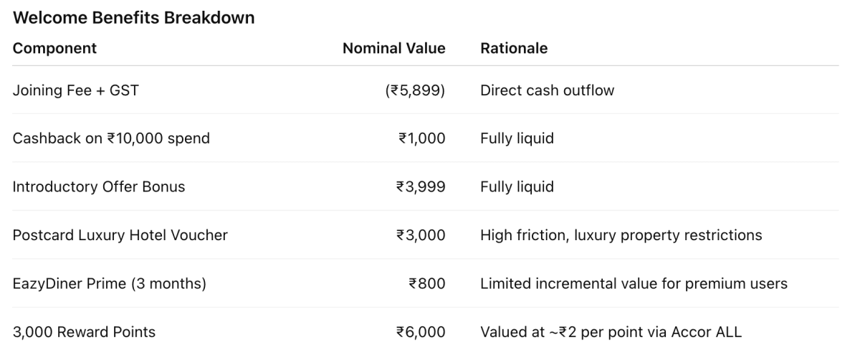This screenshot has height=362, width=860.
Task: Click the ₹1,000 cashback value
Action: coord(421,138)
